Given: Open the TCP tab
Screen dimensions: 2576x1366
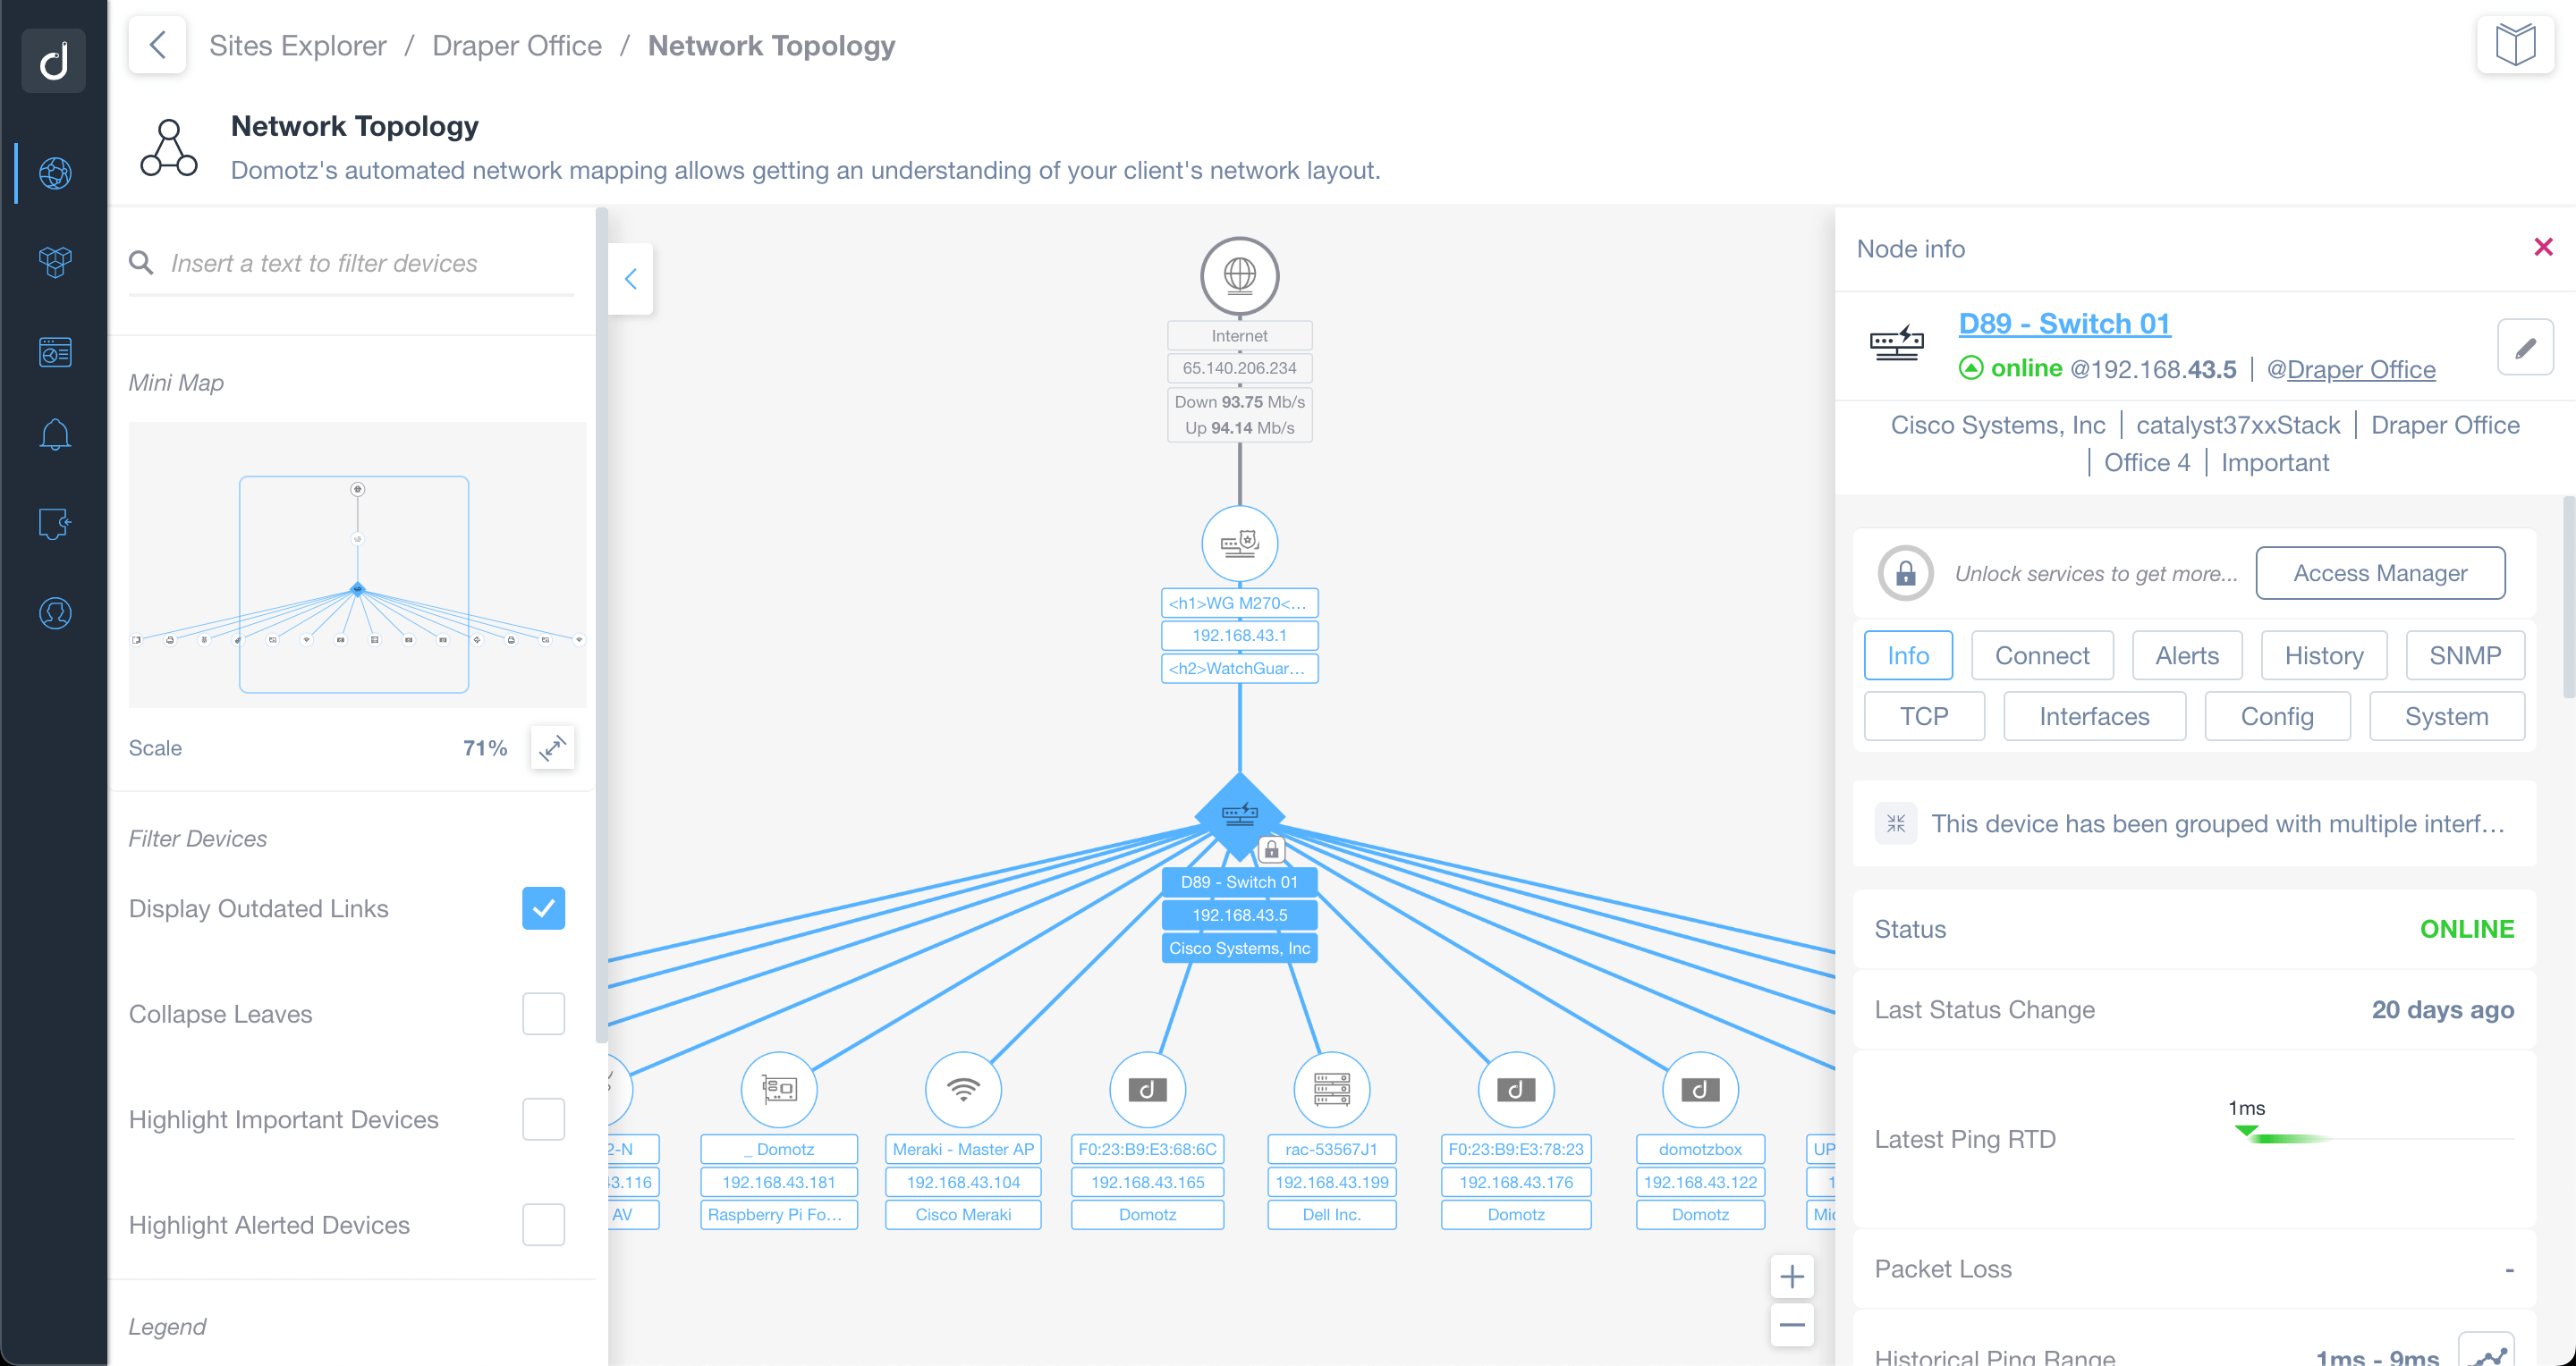Looking at the screenshot, I should click(x=1924, y=716).
